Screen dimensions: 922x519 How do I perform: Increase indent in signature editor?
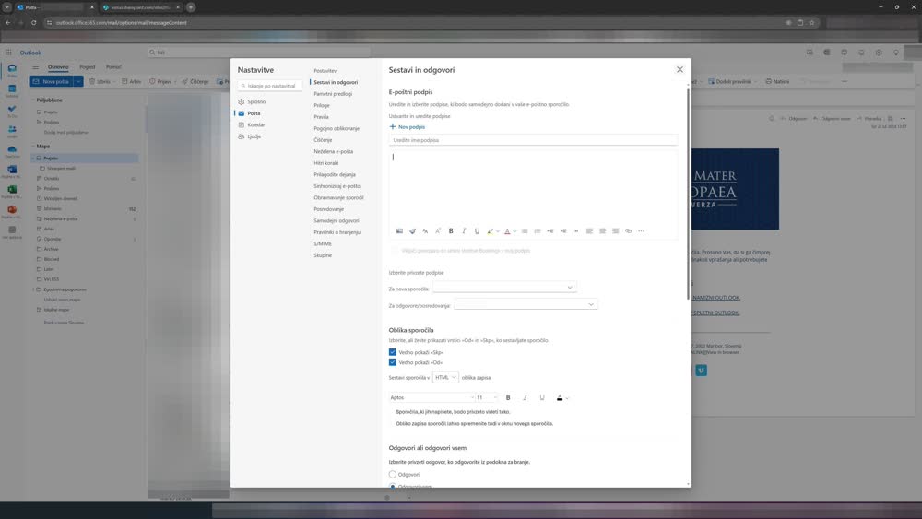coord(563,231)
